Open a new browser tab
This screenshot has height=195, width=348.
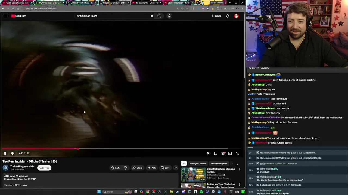(198, 3)
